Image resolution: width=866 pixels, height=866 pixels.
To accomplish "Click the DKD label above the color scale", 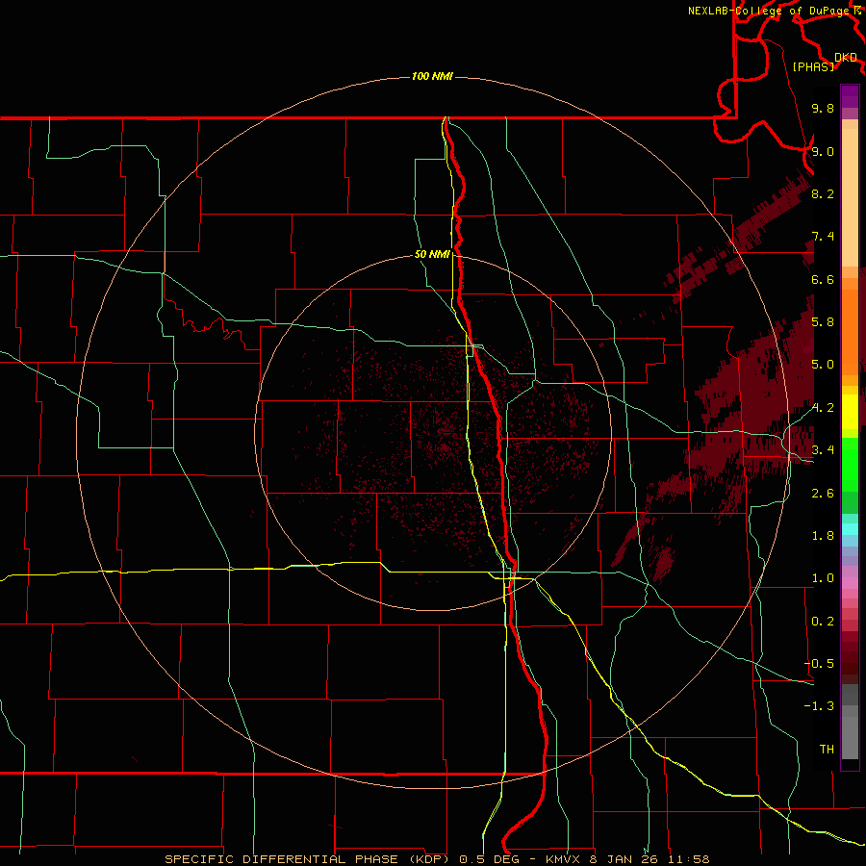I will [x=846, y=58].
